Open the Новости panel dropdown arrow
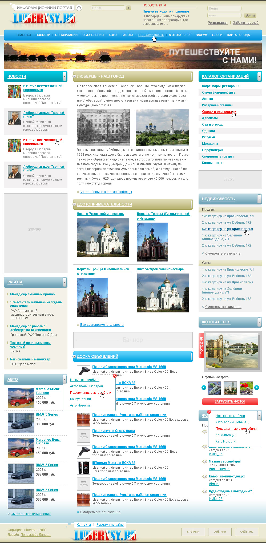This screenshot has width=266, height=543. [x=65, y=77]
